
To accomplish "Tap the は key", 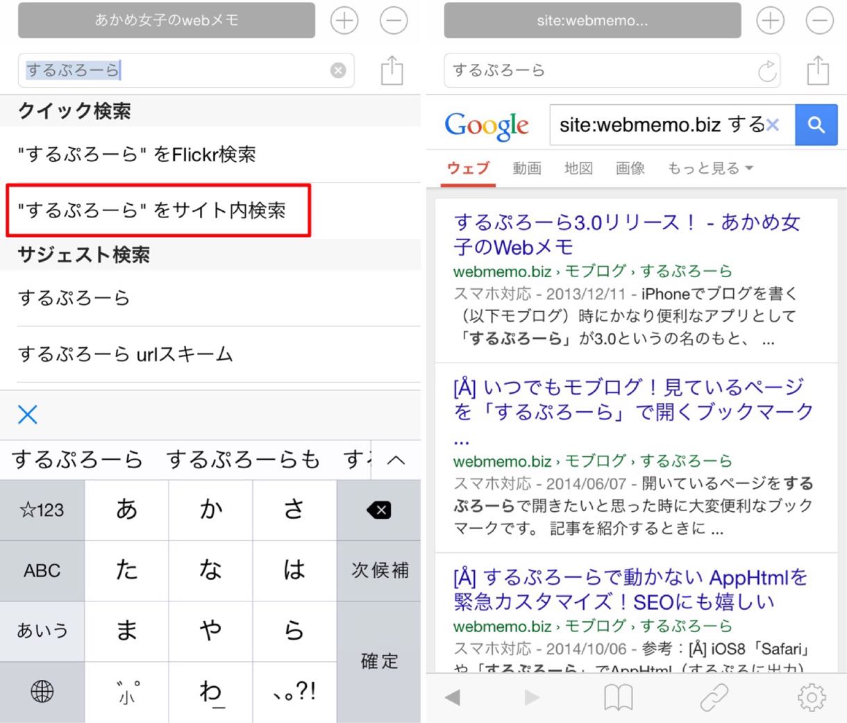I will (294, 571).
